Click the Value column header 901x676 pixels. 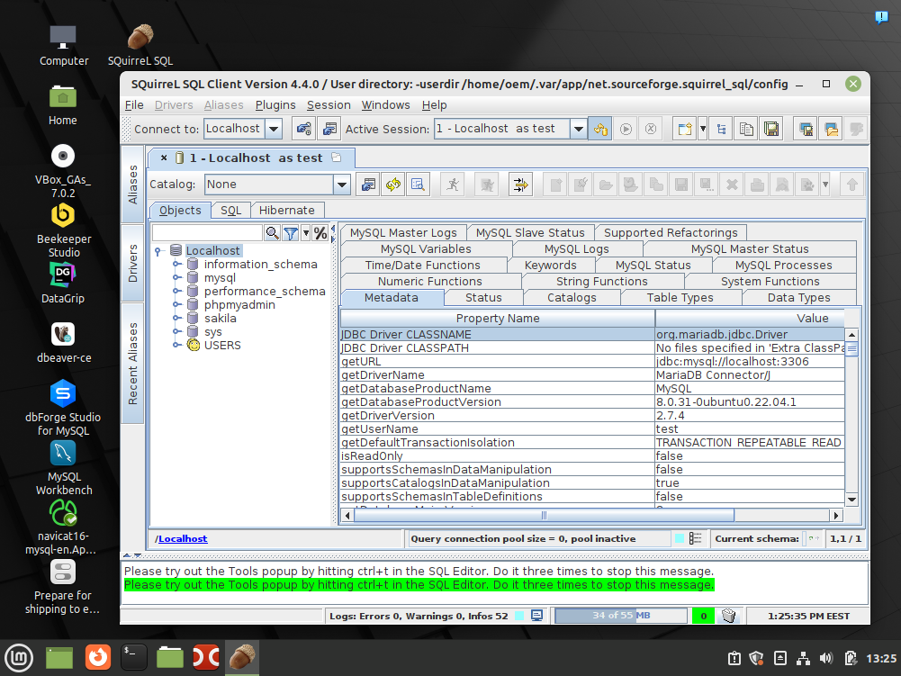pyautogui.click(x=750, y=319)
